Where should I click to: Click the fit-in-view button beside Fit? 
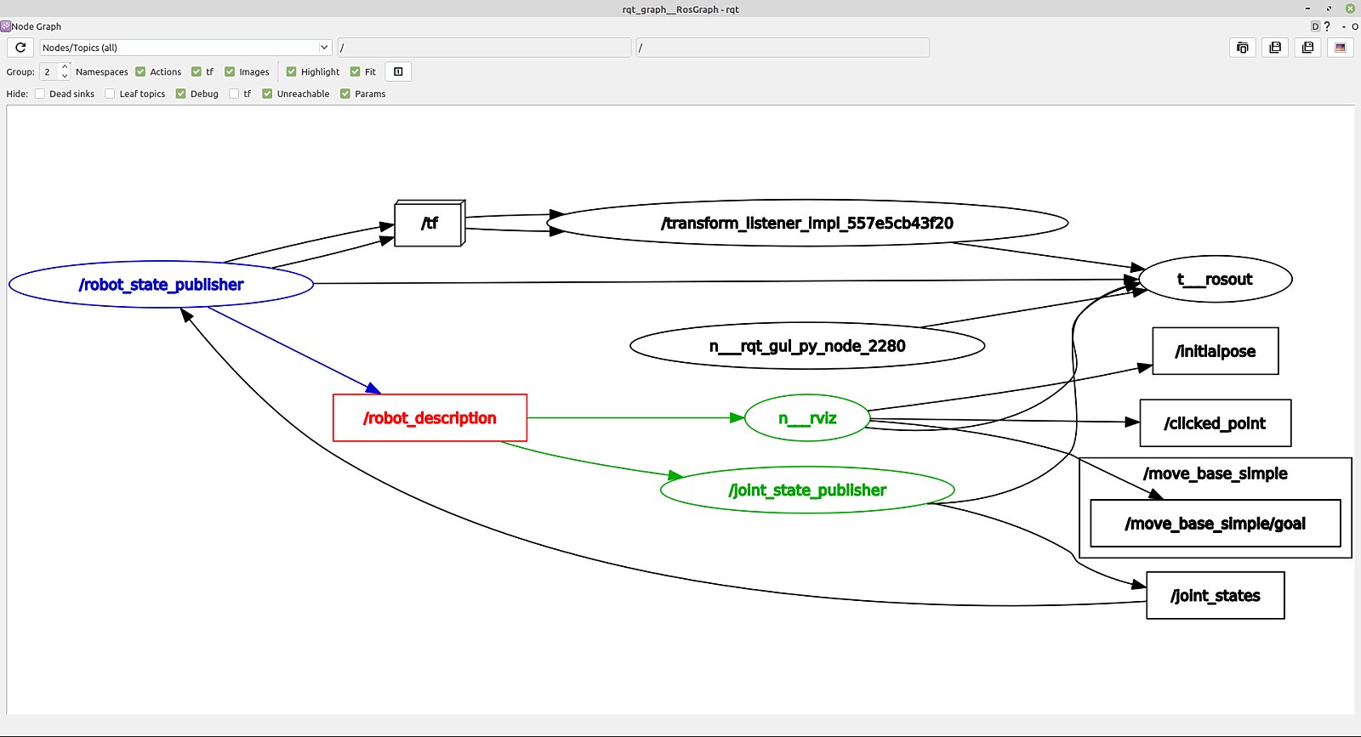[398, 71]
